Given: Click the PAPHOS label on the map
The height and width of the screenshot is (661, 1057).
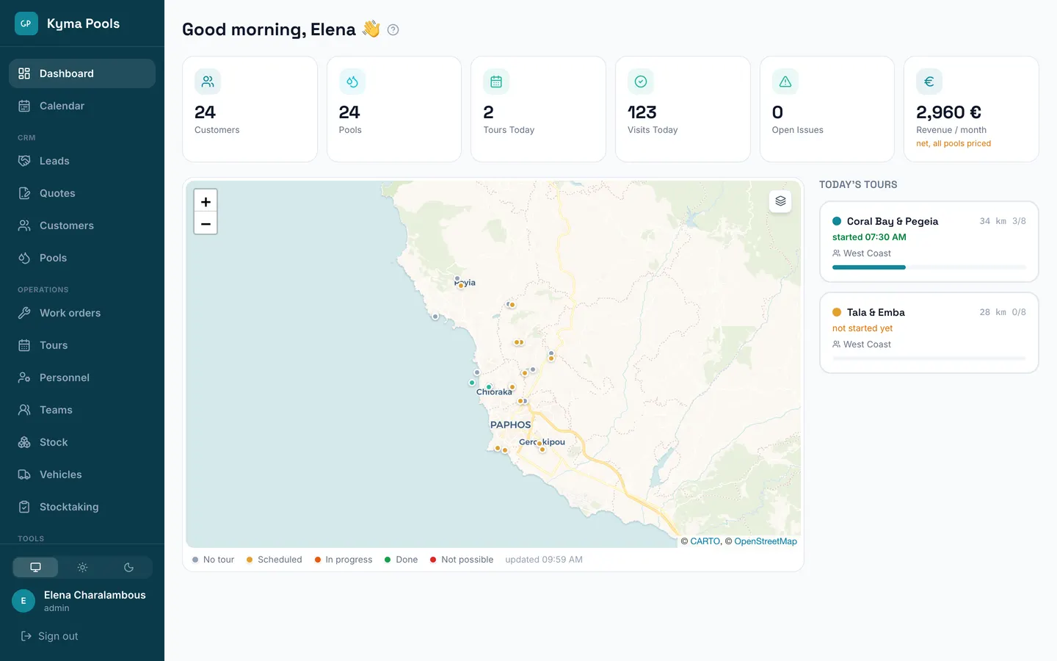Looking at the screenshot, I should click(x=510, y=425).
